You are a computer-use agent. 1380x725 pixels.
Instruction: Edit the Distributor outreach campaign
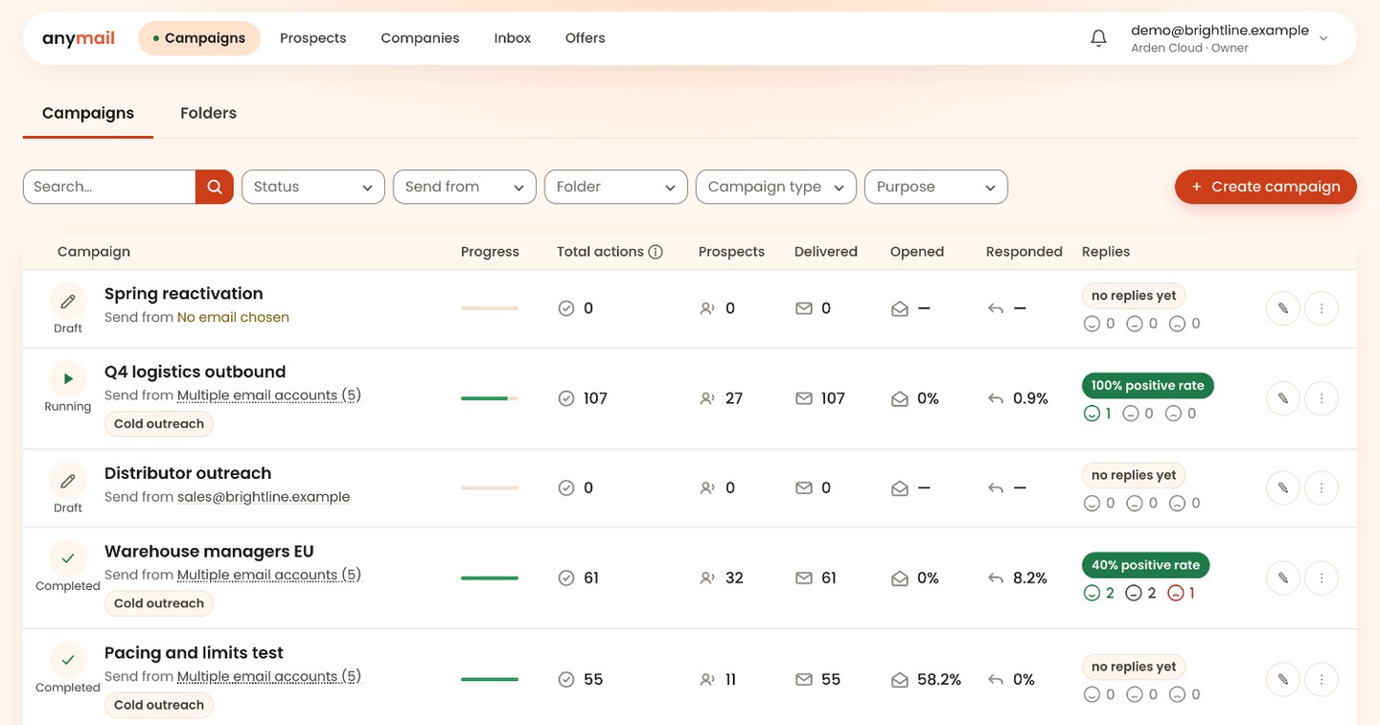(1283, 488)
